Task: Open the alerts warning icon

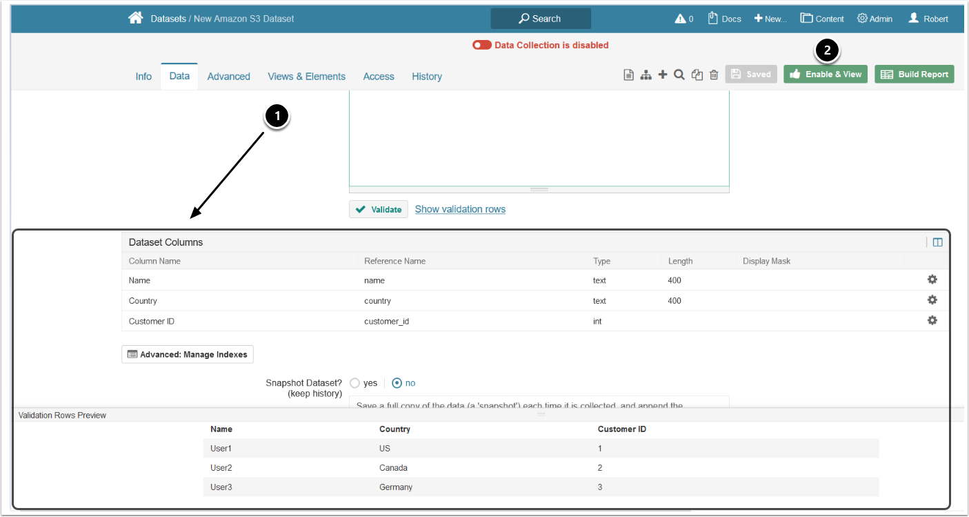Action: [680, 19]
